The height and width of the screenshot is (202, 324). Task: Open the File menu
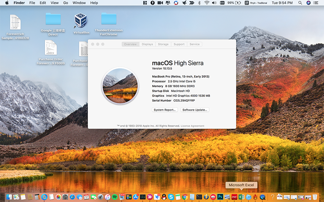32,3
